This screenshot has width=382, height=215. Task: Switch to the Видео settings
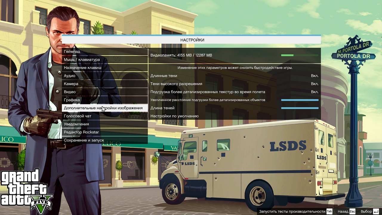[105, 92]
